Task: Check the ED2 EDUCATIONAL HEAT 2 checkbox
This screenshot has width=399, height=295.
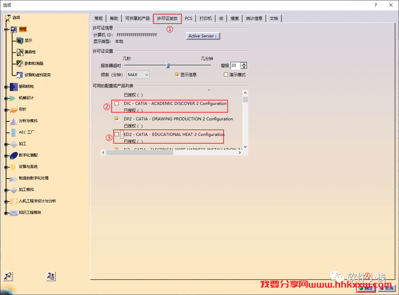Action: (x=117, y=134)
